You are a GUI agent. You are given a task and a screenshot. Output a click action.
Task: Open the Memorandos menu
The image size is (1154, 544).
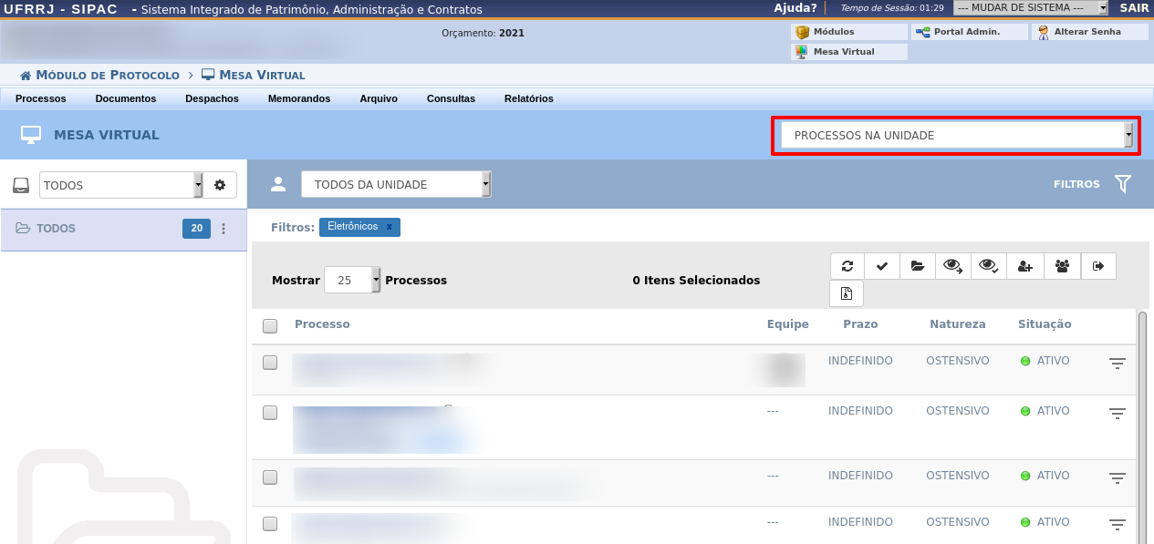click(299, 98)
